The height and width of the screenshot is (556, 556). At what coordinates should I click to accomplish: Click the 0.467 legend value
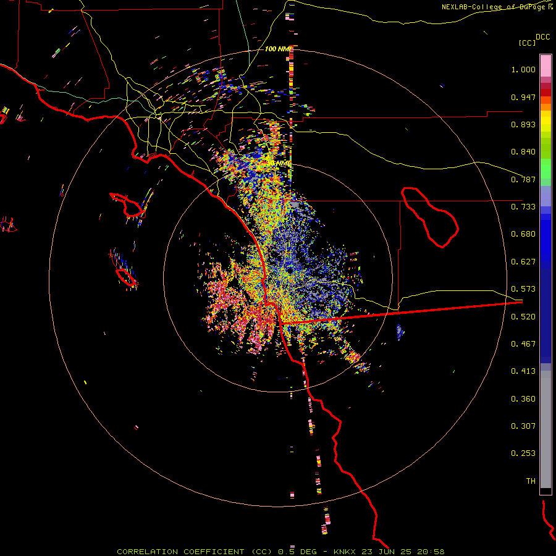point(523,344)
